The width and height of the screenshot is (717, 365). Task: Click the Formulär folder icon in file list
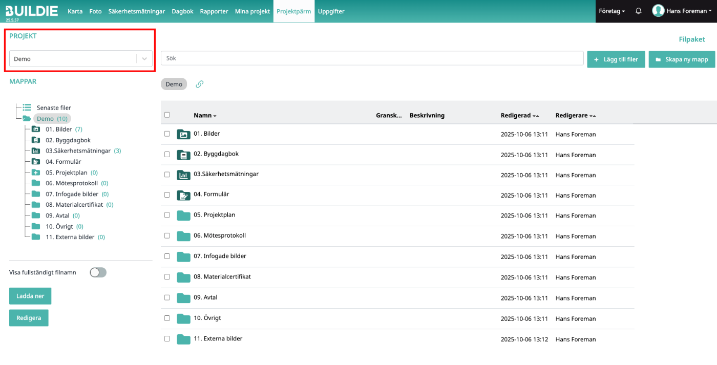tap(183, 195)
